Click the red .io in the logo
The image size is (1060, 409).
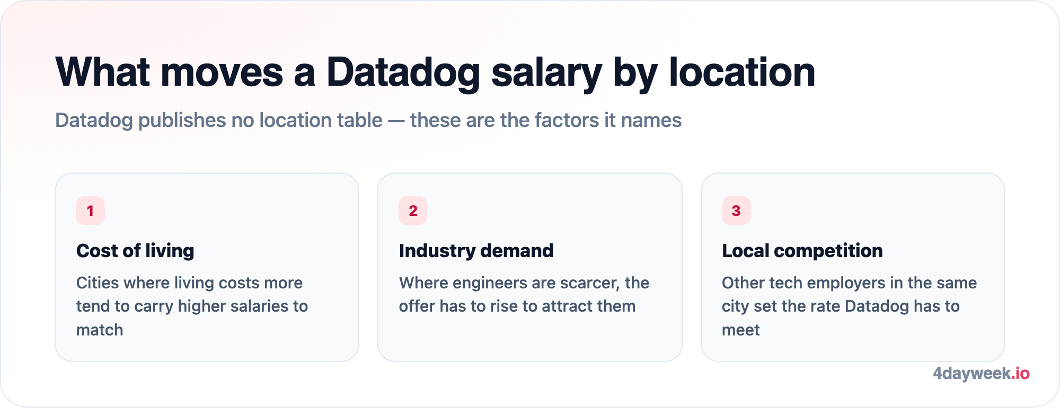(x=1021, y=374)
